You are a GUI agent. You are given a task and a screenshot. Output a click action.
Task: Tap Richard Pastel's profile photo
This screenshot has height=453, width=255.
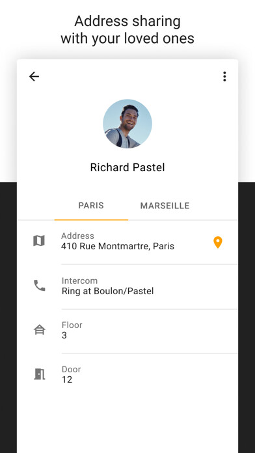click(x=127, y=124)
